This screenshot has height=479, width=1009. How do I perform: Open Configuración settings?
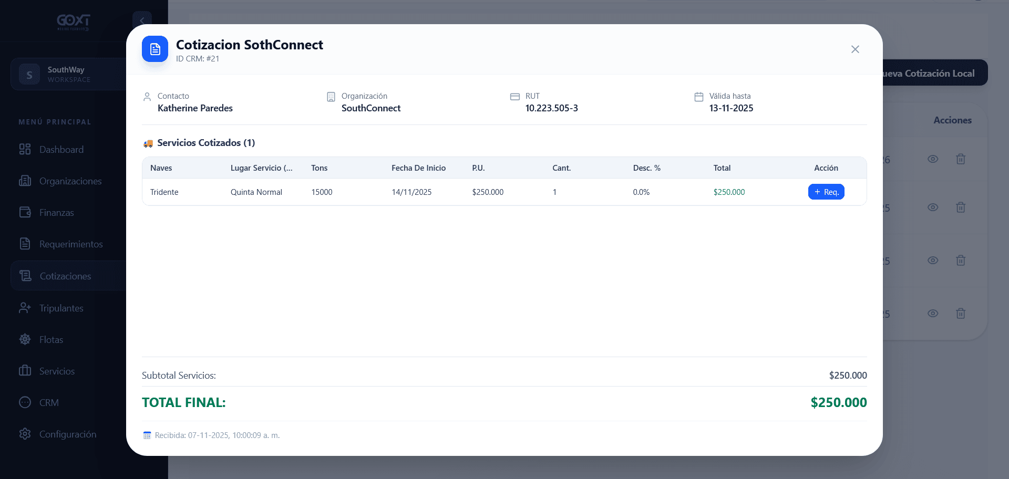pos(68,434)
